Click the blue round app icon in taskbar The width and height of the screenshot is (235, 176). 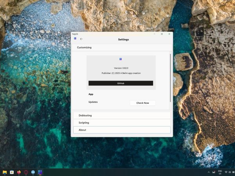click(x=33, y=172)
